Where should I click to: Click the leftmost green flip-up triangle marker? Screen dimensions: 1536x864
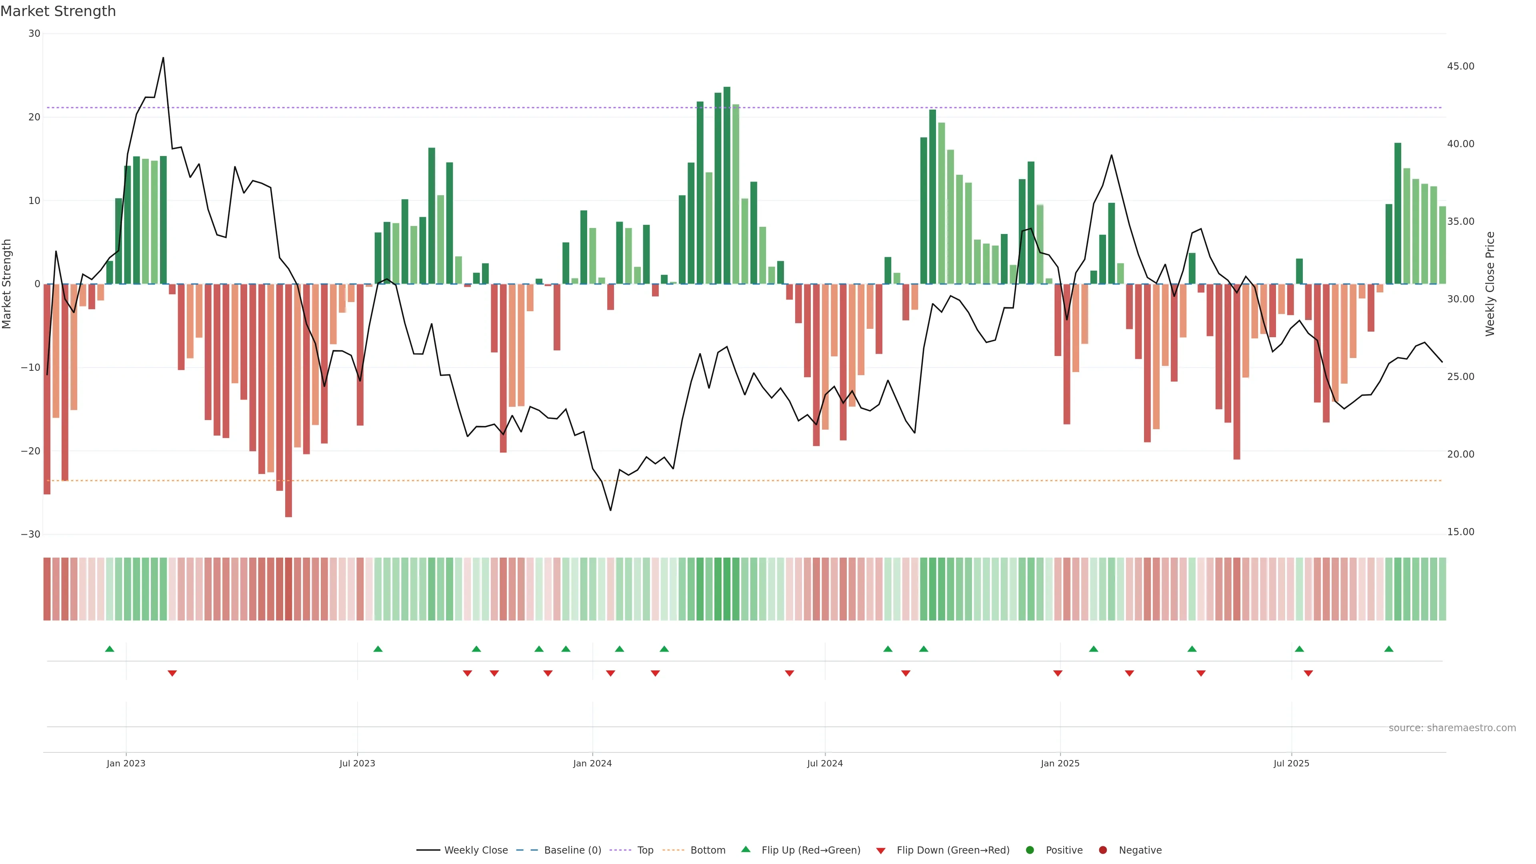(x=110, y=649)
